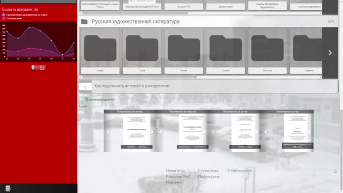Click pink legend swatch for downloaded books
Image resolution: width=343 pixels, height=193 pixels.
[x=3, y=18]
